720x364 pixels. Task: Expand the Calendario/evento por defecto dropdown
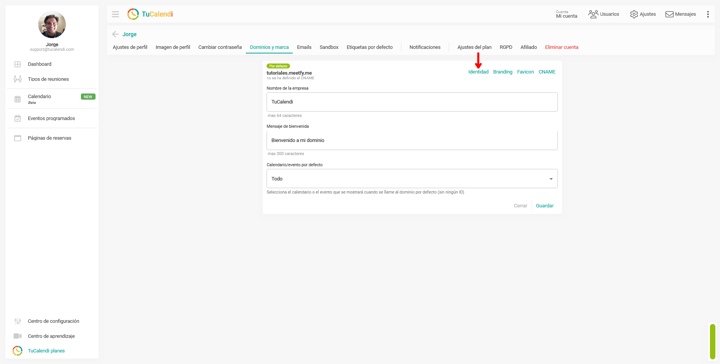pyautogui.click(x=412, y=179)
